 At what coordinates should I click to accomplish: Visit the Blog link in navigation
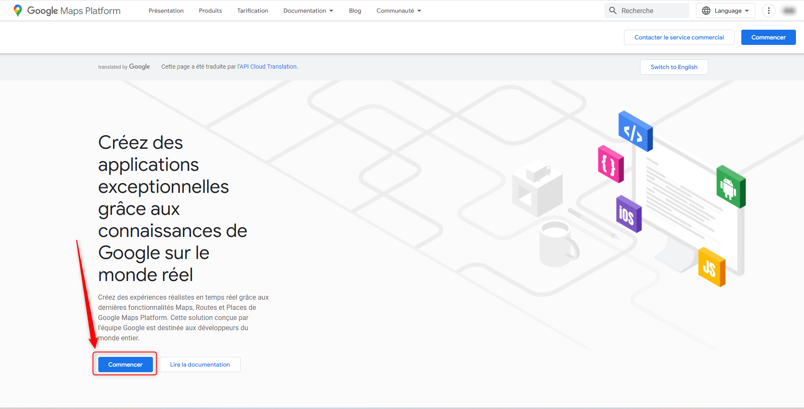[x=355, y=11]
